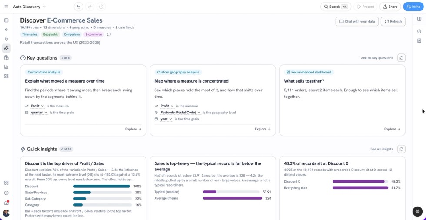
Task: Click See all insights link
Action: pos(382,149)
